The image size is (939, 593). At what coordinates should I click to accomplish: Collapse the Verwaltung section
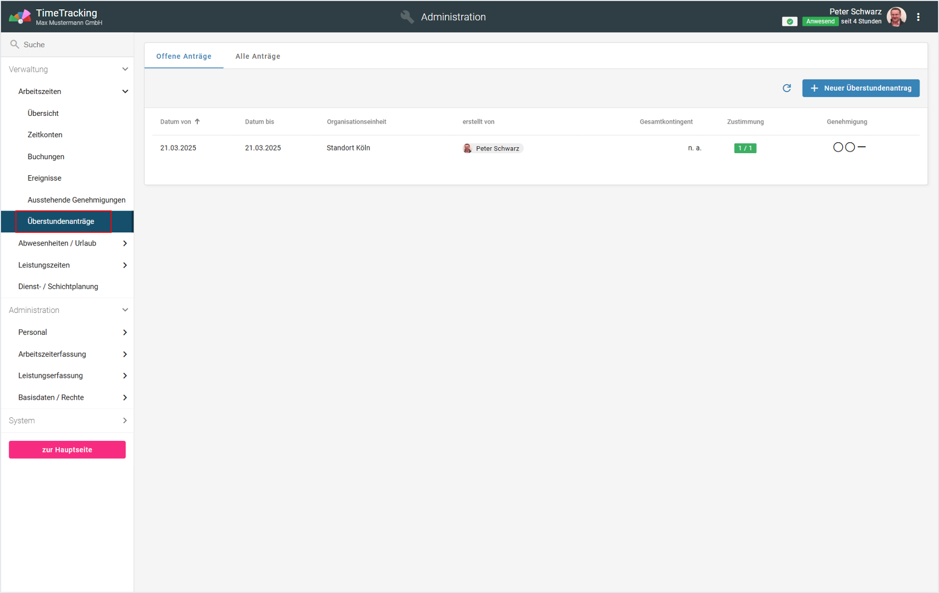pos(125,69)
